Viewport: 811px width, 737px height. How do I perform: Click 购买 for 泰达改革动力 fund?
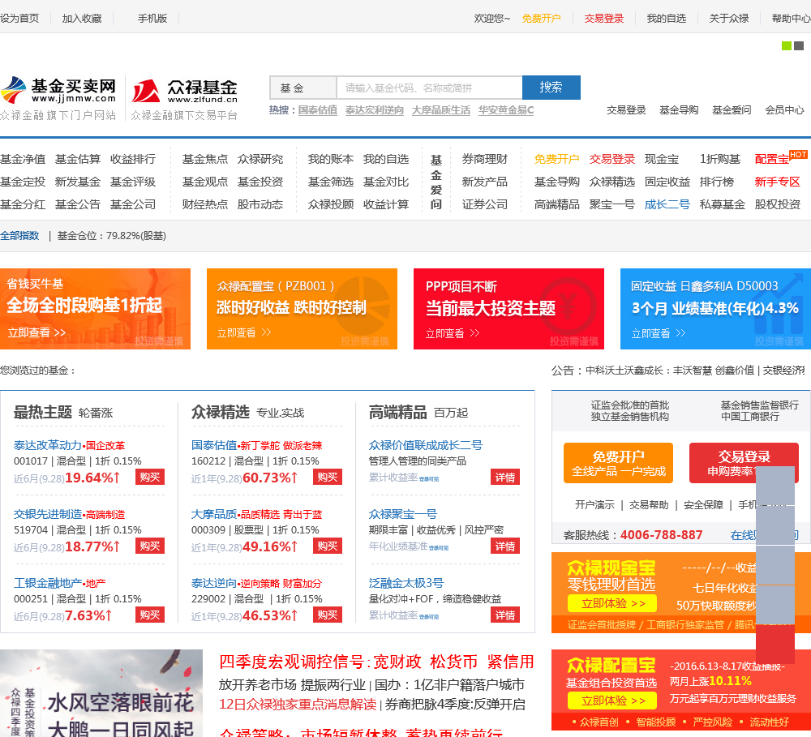point(150,478)
